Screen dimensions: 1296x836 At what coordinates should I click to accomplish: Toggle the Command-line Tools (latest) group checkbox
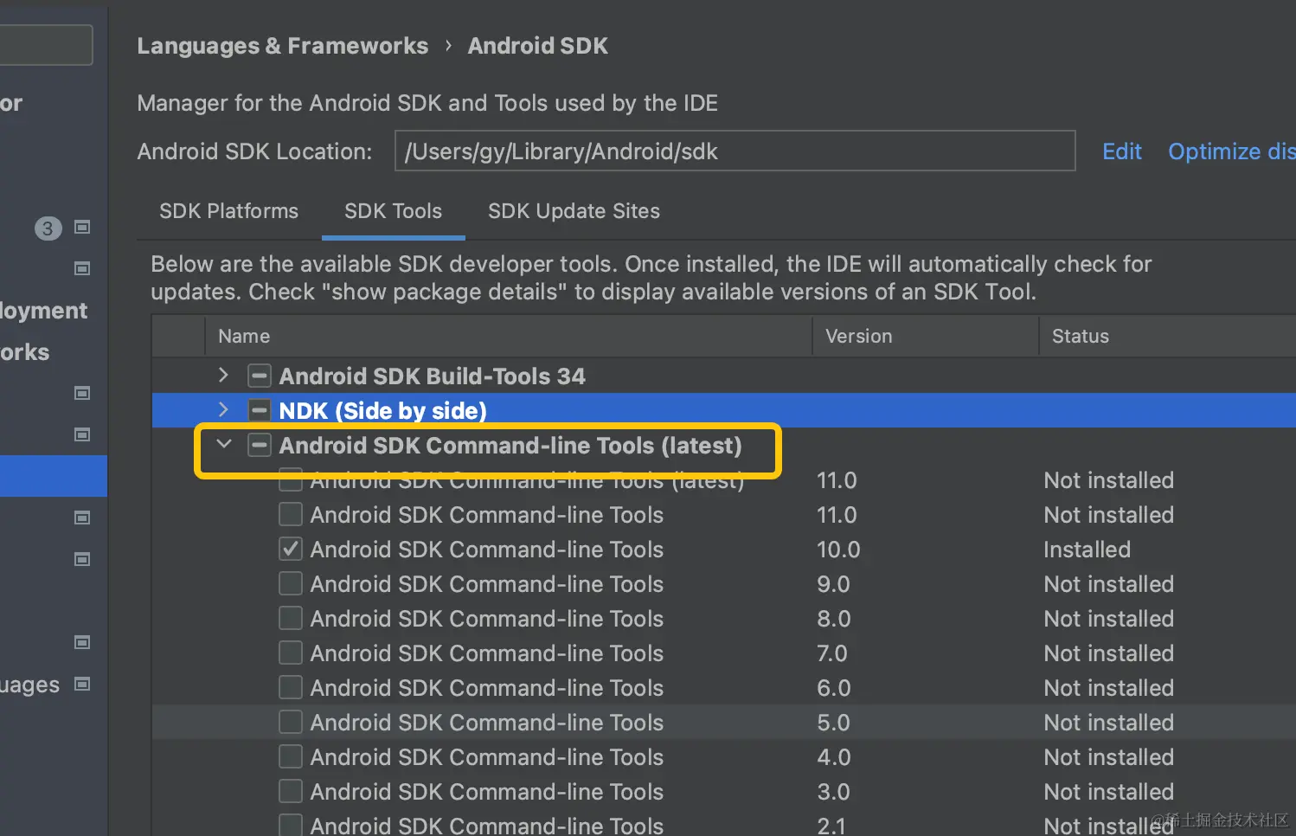259,445
